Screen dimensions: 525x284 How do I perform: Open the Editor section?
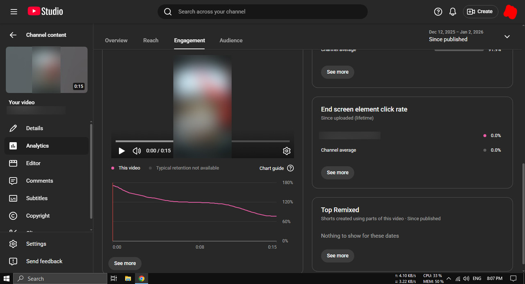[47, 163]
